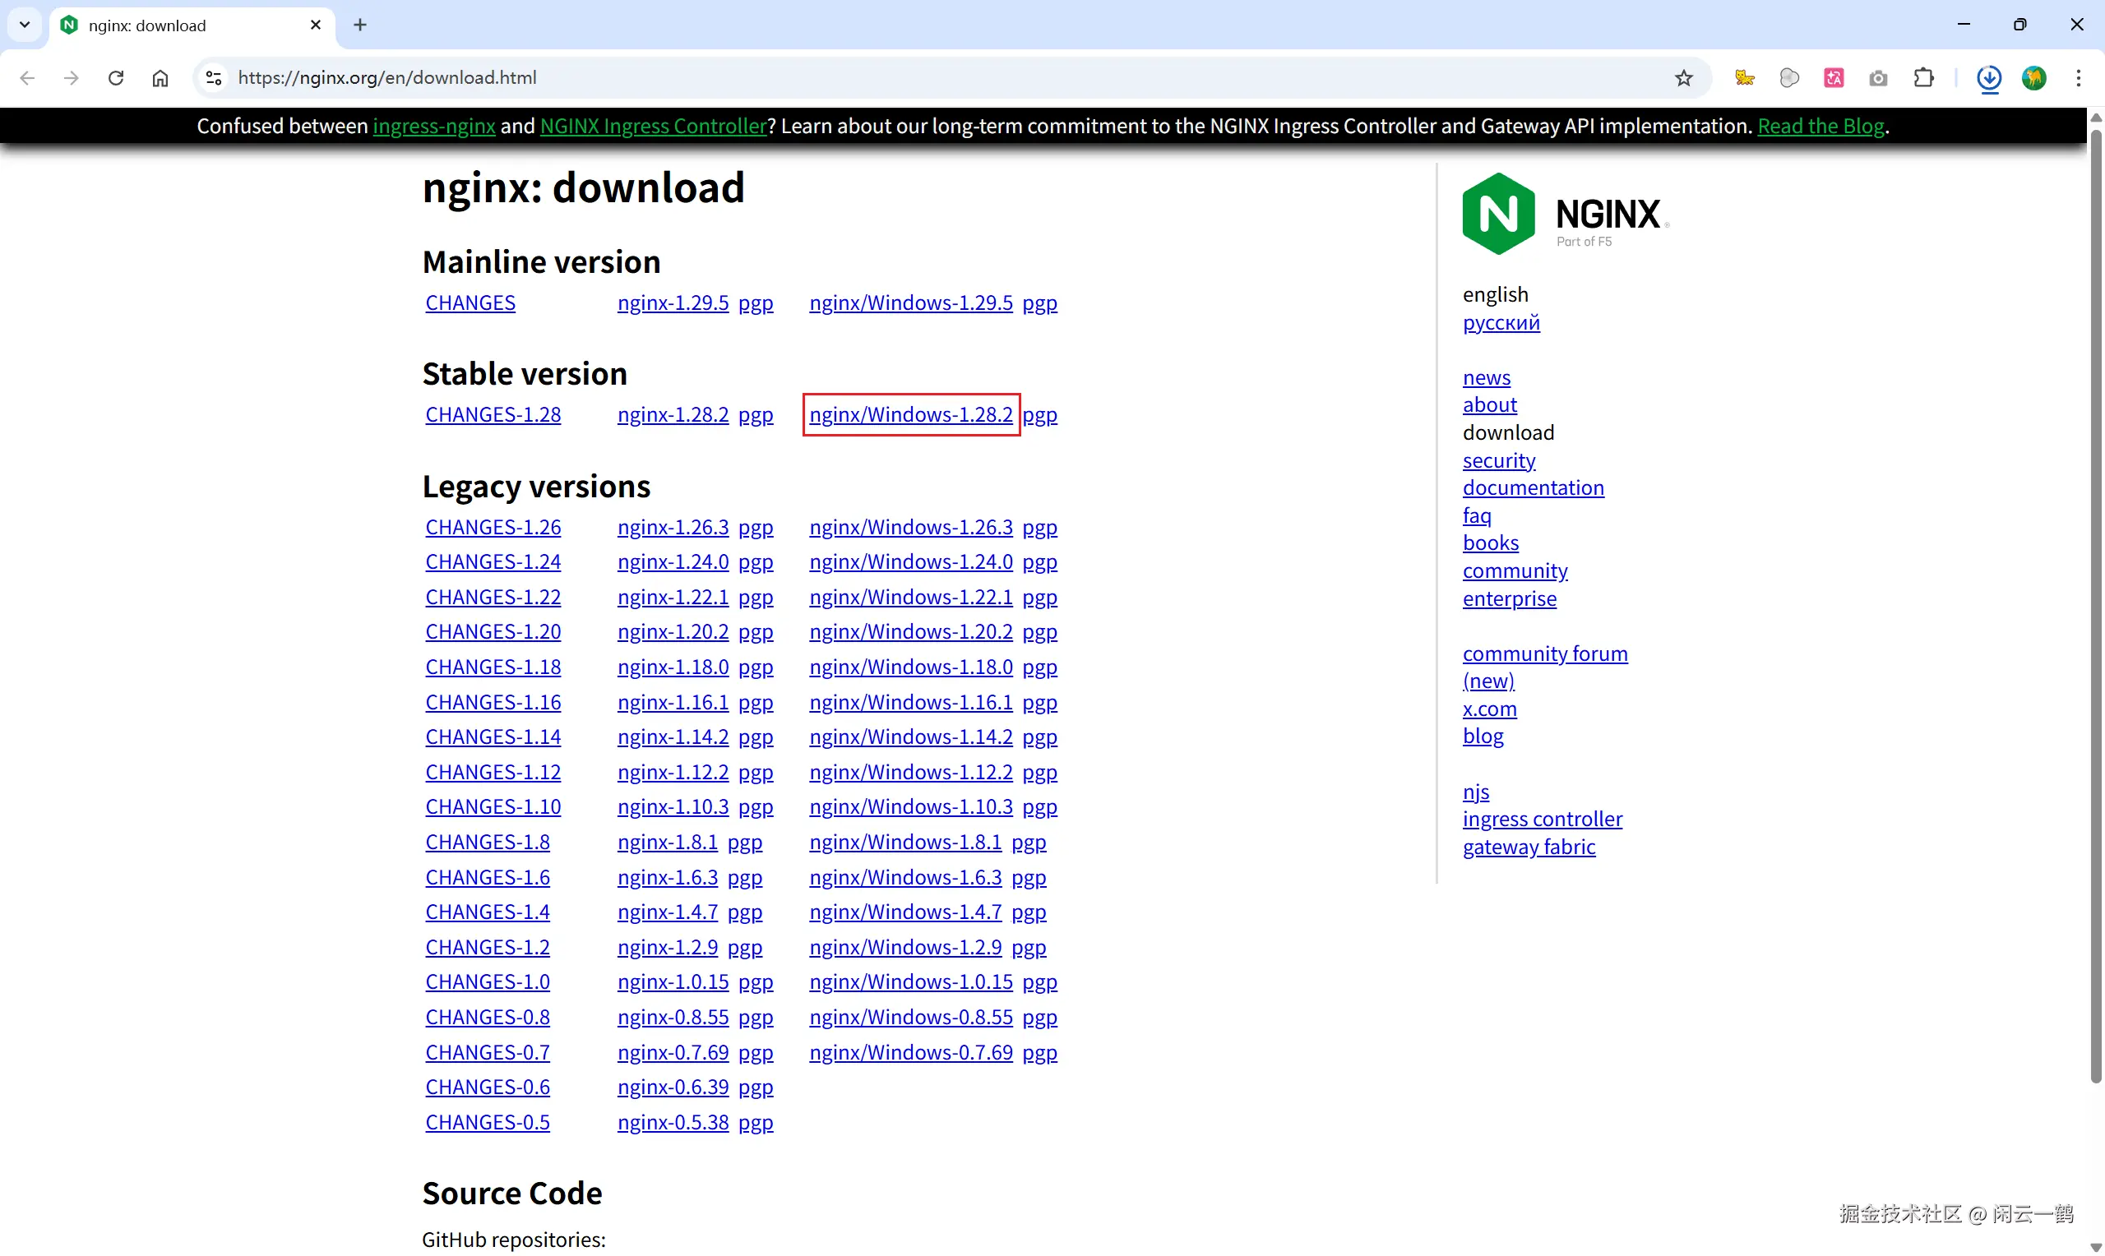The width and height of the screenshot is (2105, 1256).
Task: Click the home icon in the toolbar
Action: click(160, 78)
